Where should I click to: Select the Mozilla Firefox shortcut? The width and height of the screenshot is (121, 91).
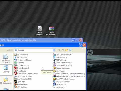[21, 84]
